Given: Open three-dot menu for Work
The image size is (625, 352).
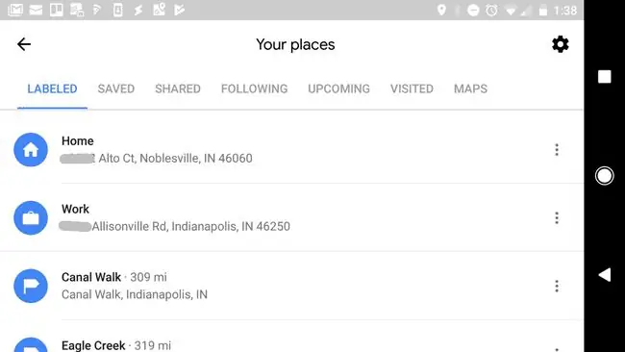Looking at the screenshot, I should (557, 217).
